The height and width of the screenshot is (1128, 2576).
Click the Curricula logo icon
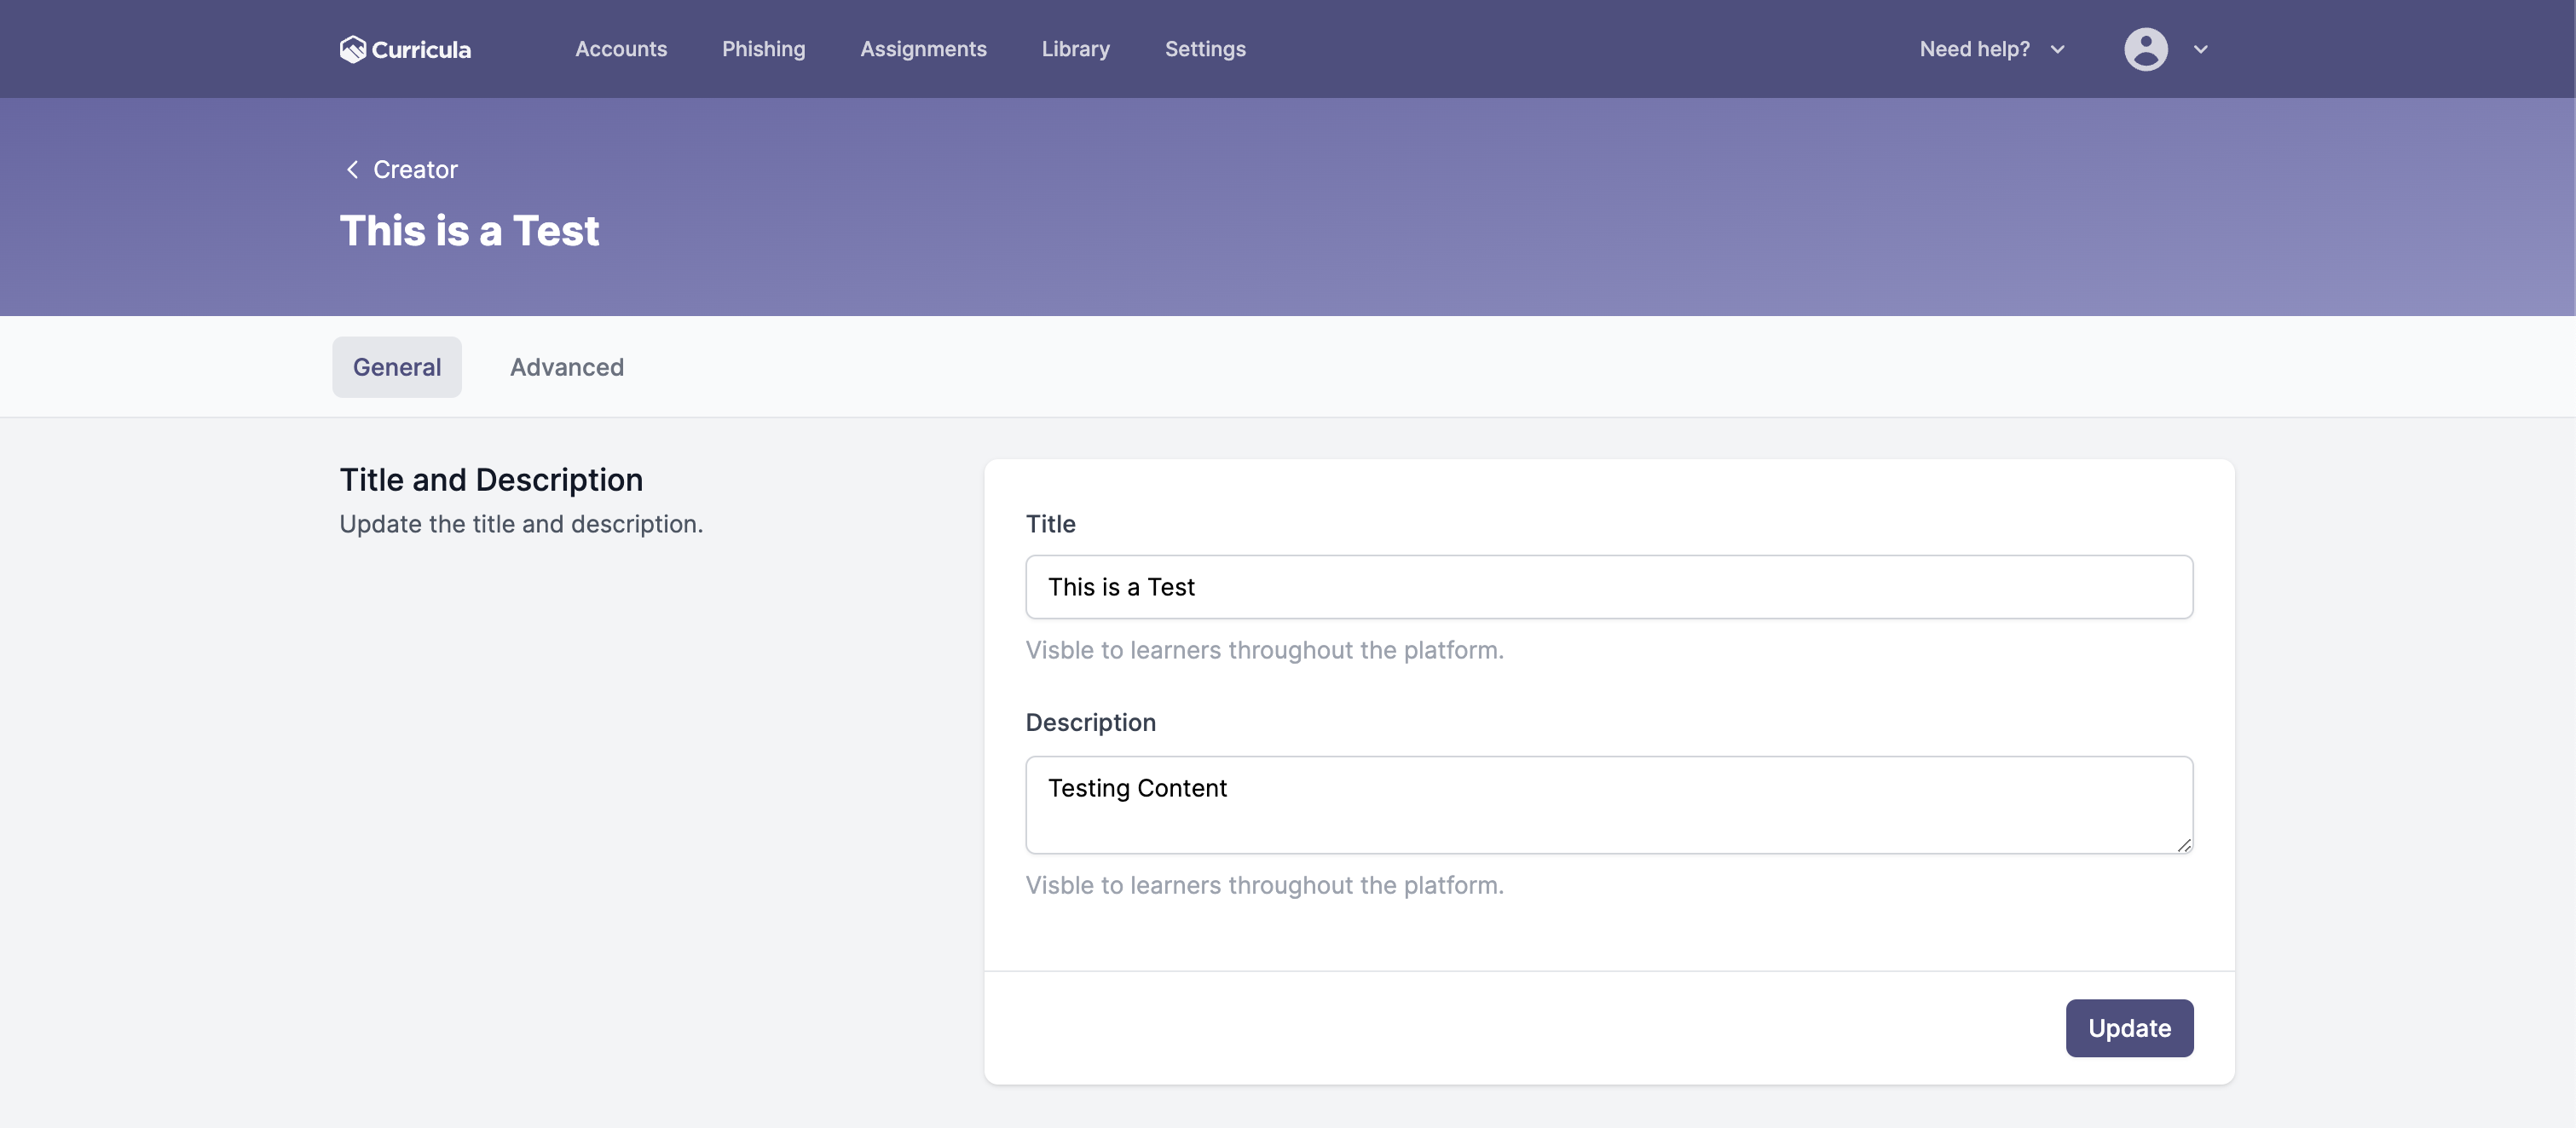(352, 49)
